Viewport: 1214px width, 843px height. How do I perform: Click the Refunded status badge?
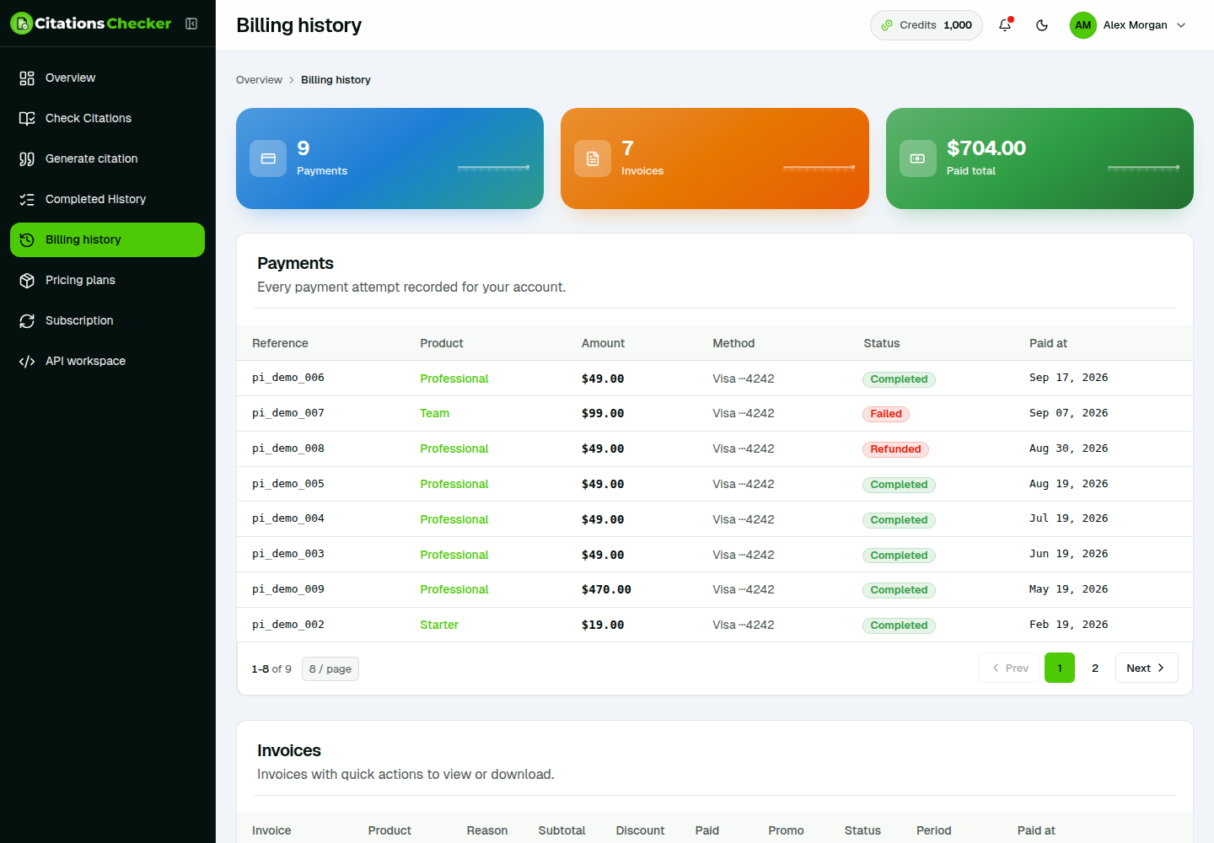tap(895, 449)
